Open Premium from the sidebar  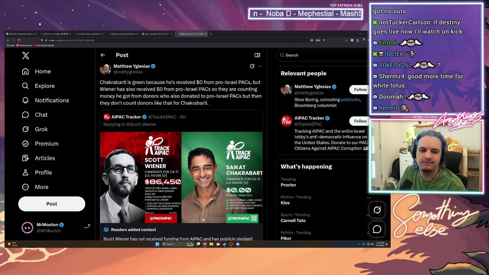40,144
